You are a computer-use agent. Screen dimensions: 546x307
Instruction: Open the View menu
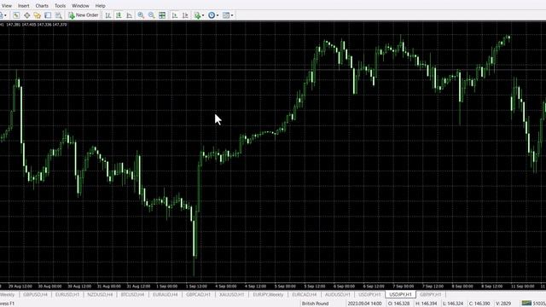pyautogui.click(x=7, y=6)
